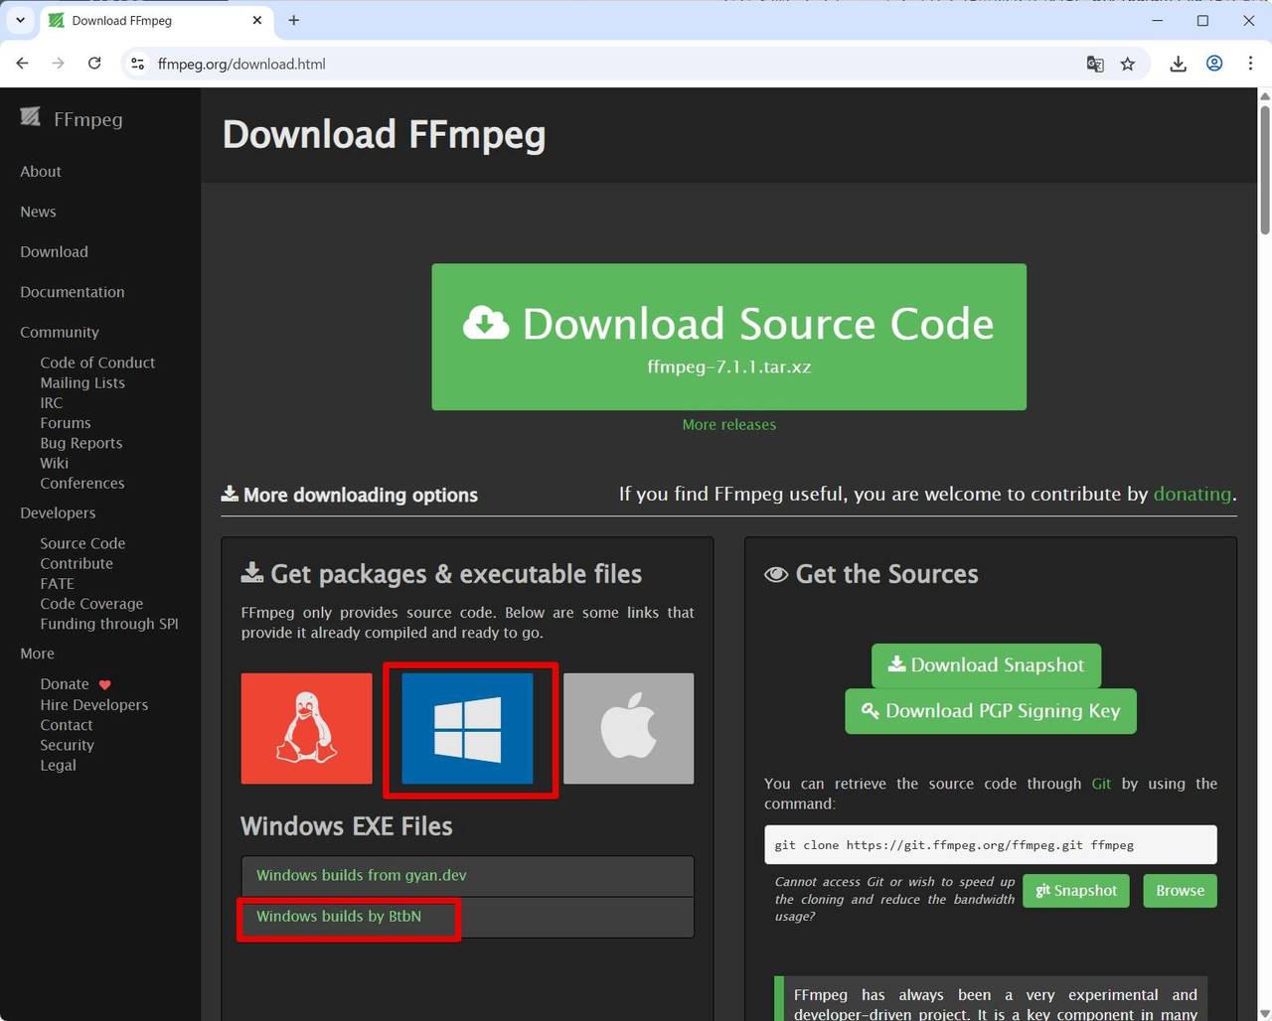Click the scrollbar down arrow

pyautogui.click(x=1264, y=1012)
